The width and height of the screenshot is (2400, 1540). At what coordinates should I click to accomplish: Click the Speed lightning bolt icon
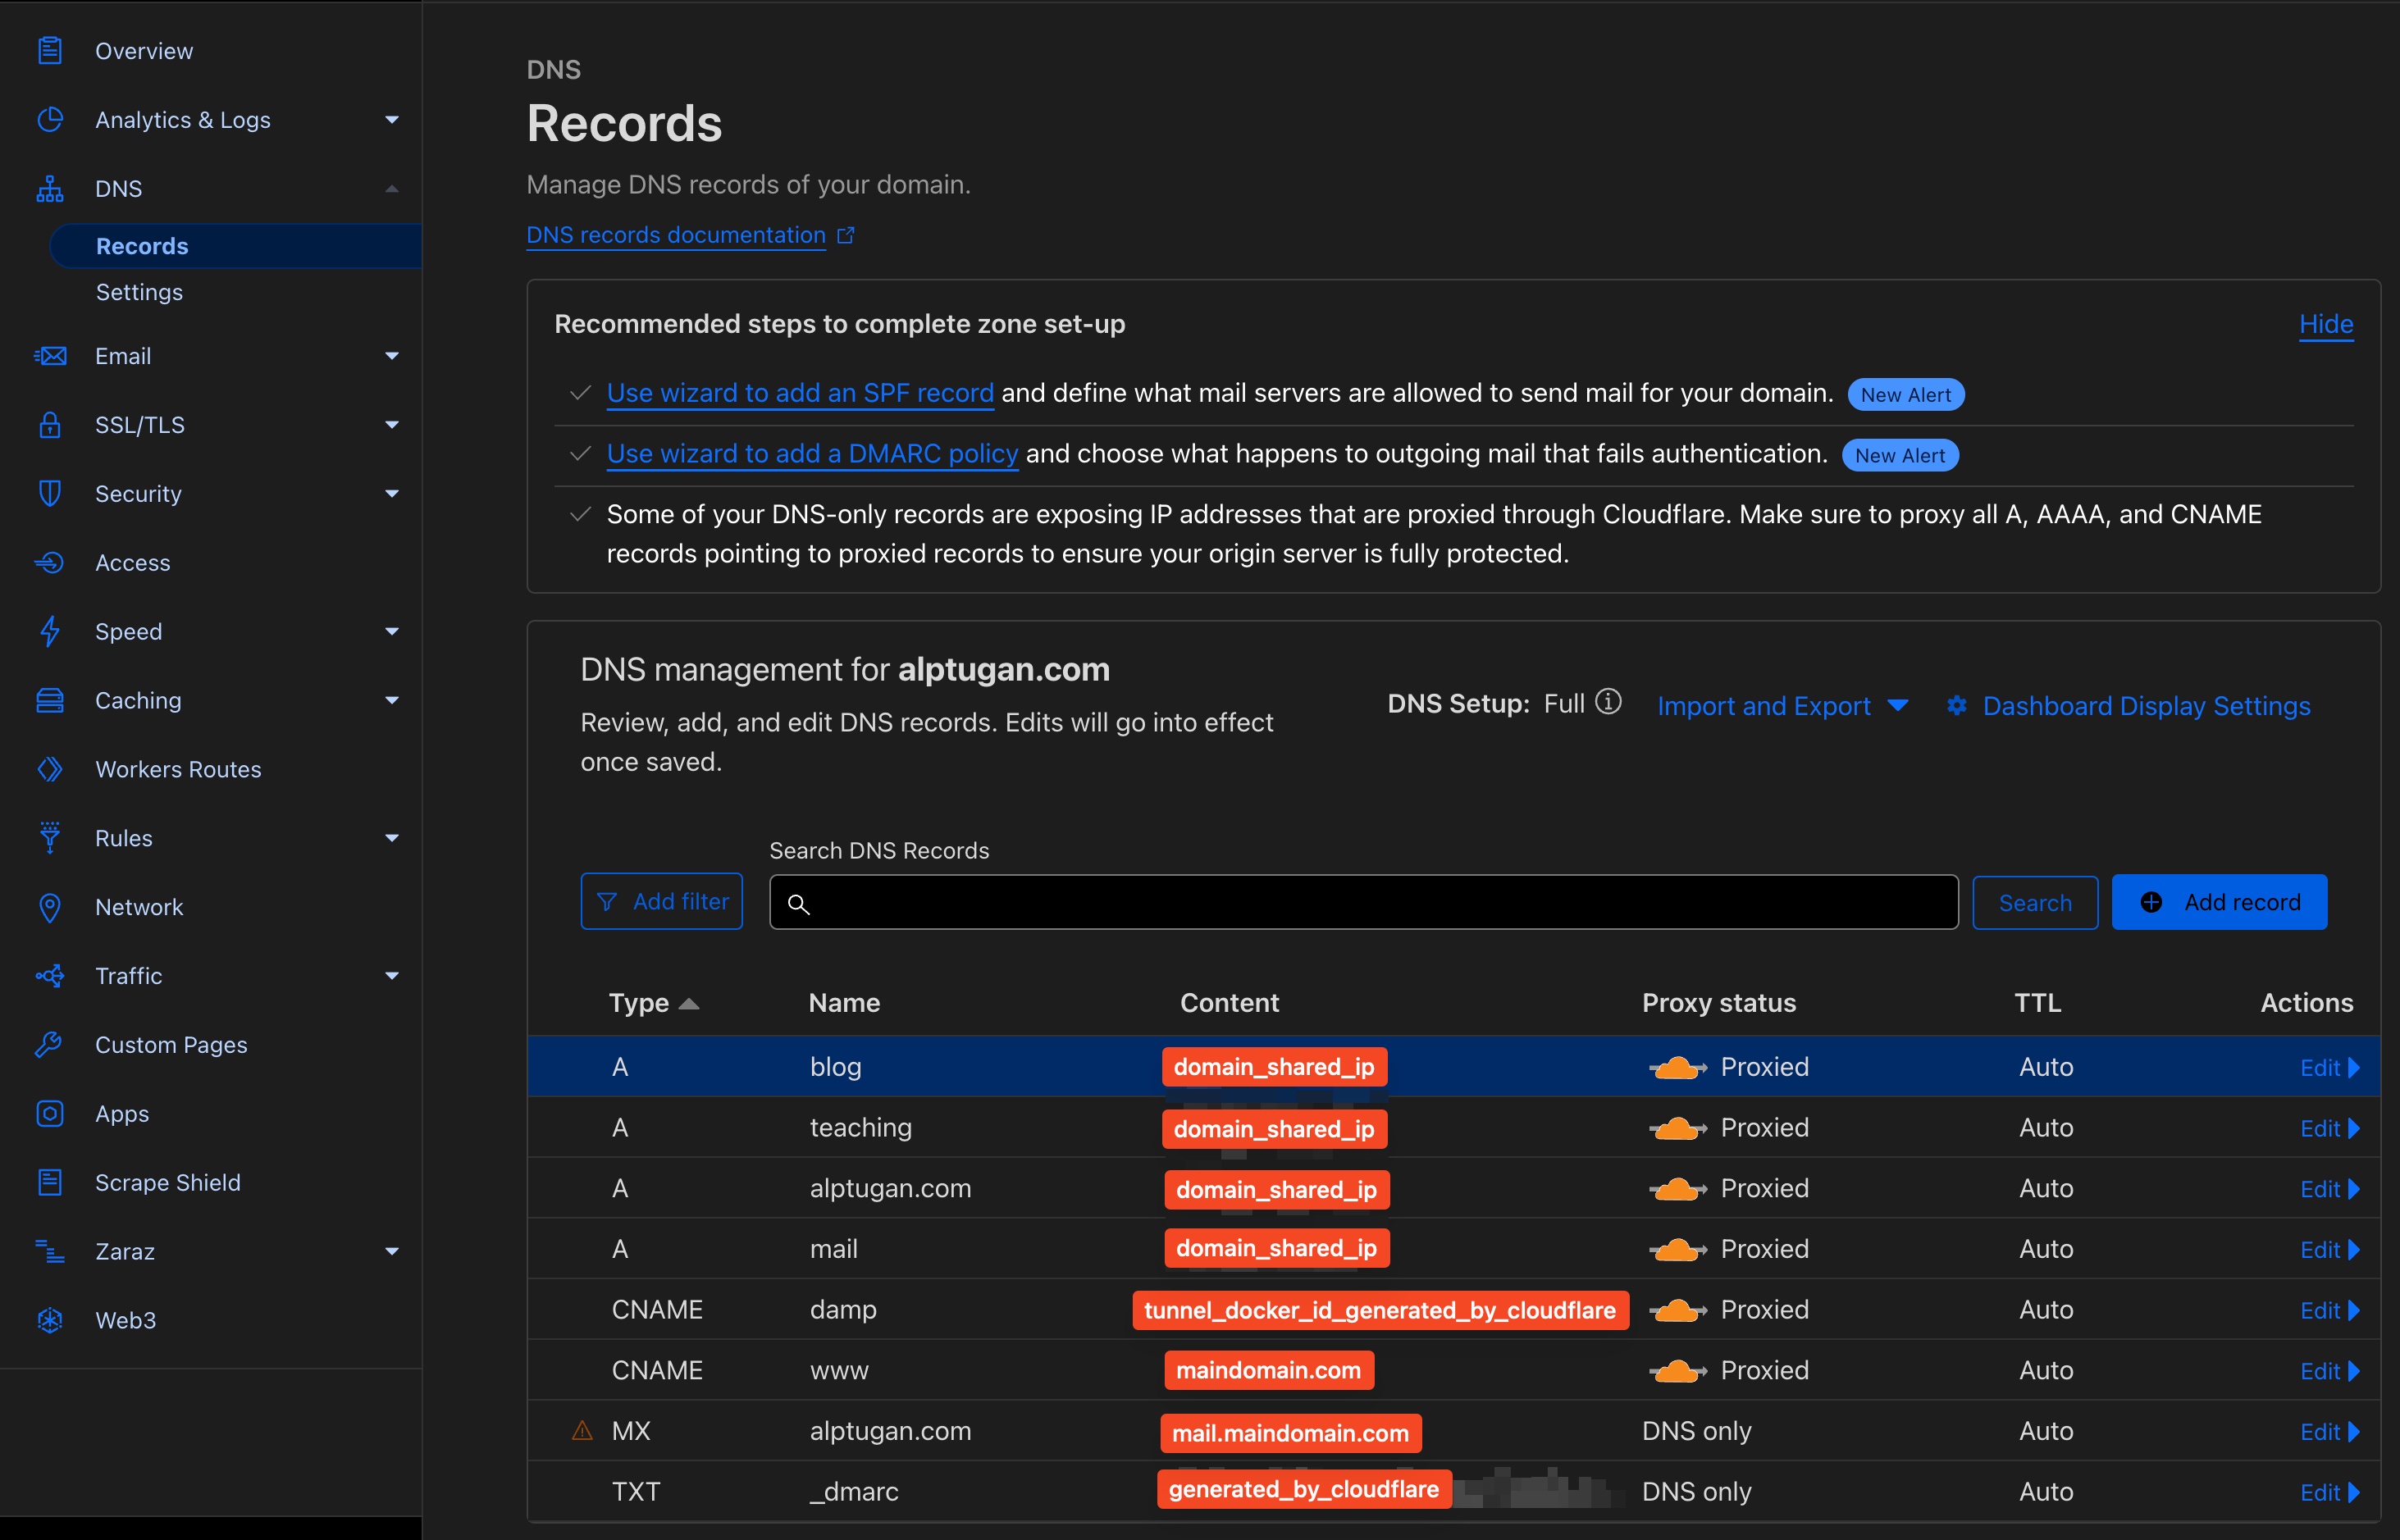coord(50,632)
